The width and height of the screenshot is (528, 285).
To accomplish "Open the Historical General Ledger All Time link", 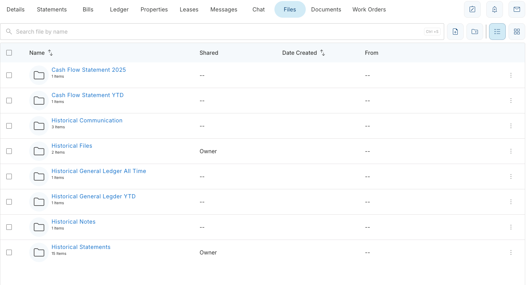I will pyautogui.click(x=99, y=171).
